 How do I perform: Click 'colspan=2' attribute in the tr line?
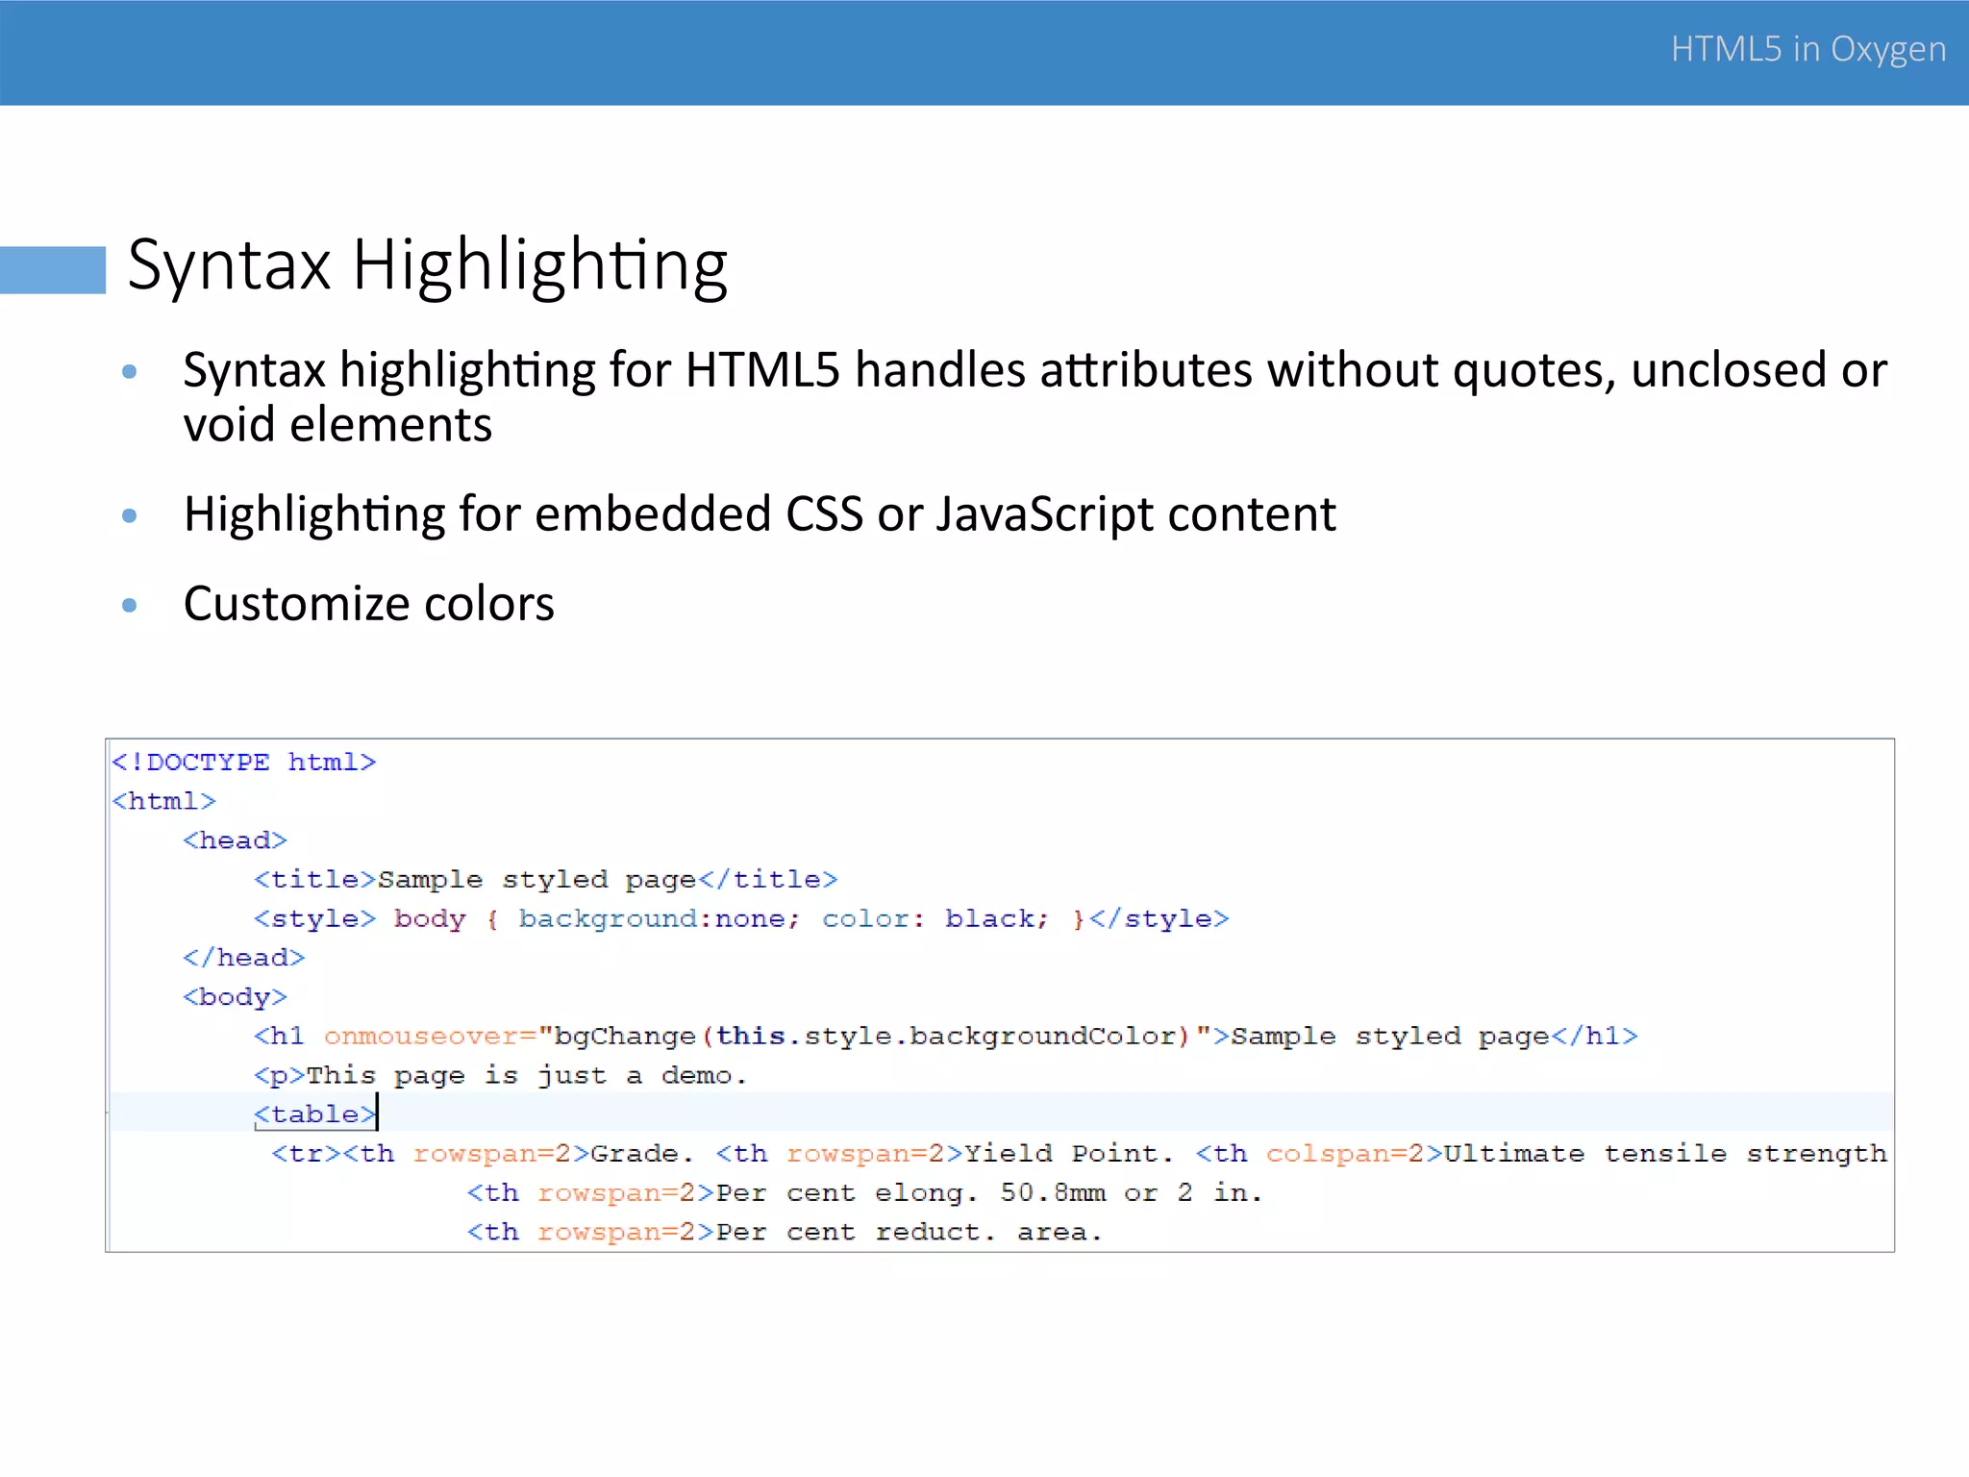[x=1346, y=1154]
